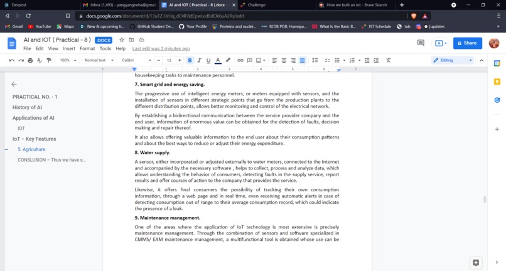Open Google Keep side panel icon
Viewport: 506px width, 271px height.
coord(497,82)
